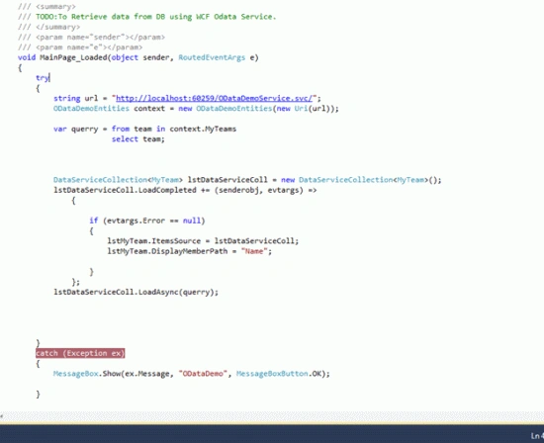Click the MainPage_Loaded method name
This screenshot has height=443, width=544.
pyautogui.click(x=73, y=57)
